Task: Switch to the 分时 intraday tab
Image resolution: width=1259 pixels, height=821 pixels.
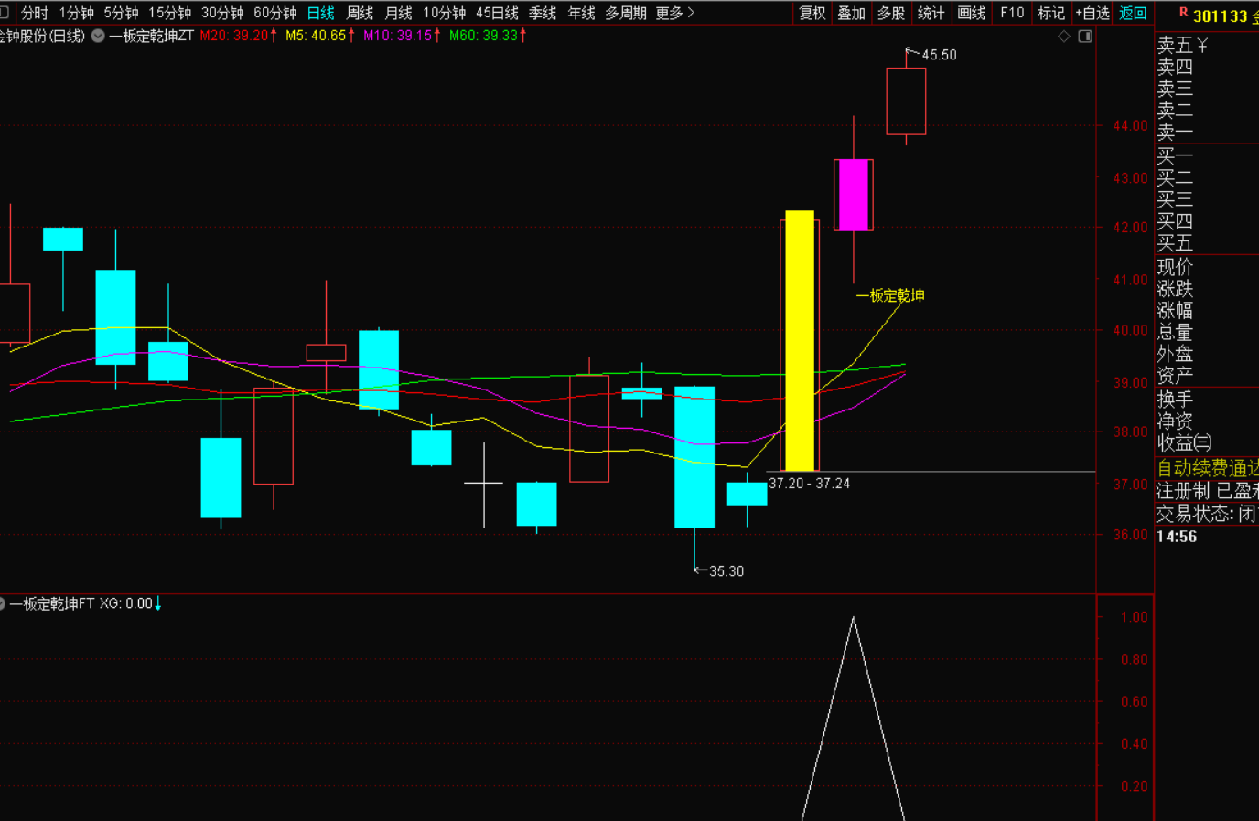Action: (34, 13)
